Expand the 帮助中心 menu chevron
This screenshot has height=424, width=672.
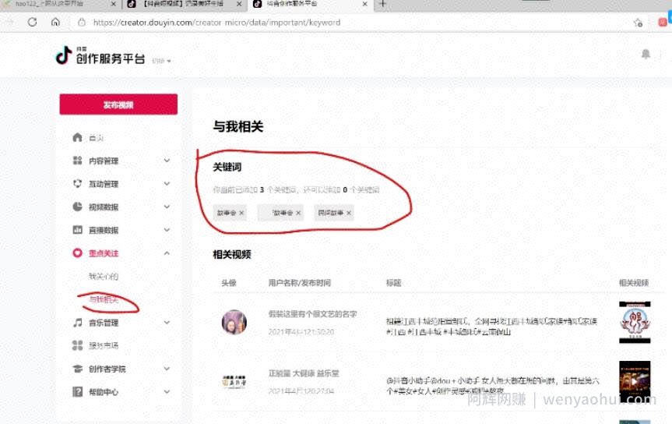tap(167, 392)
